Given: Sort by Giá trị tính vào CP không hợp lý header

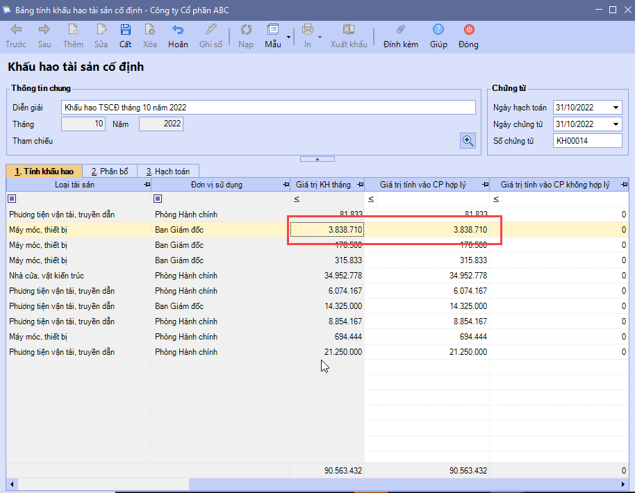Looking at the screenshot, I should (555, 185).
